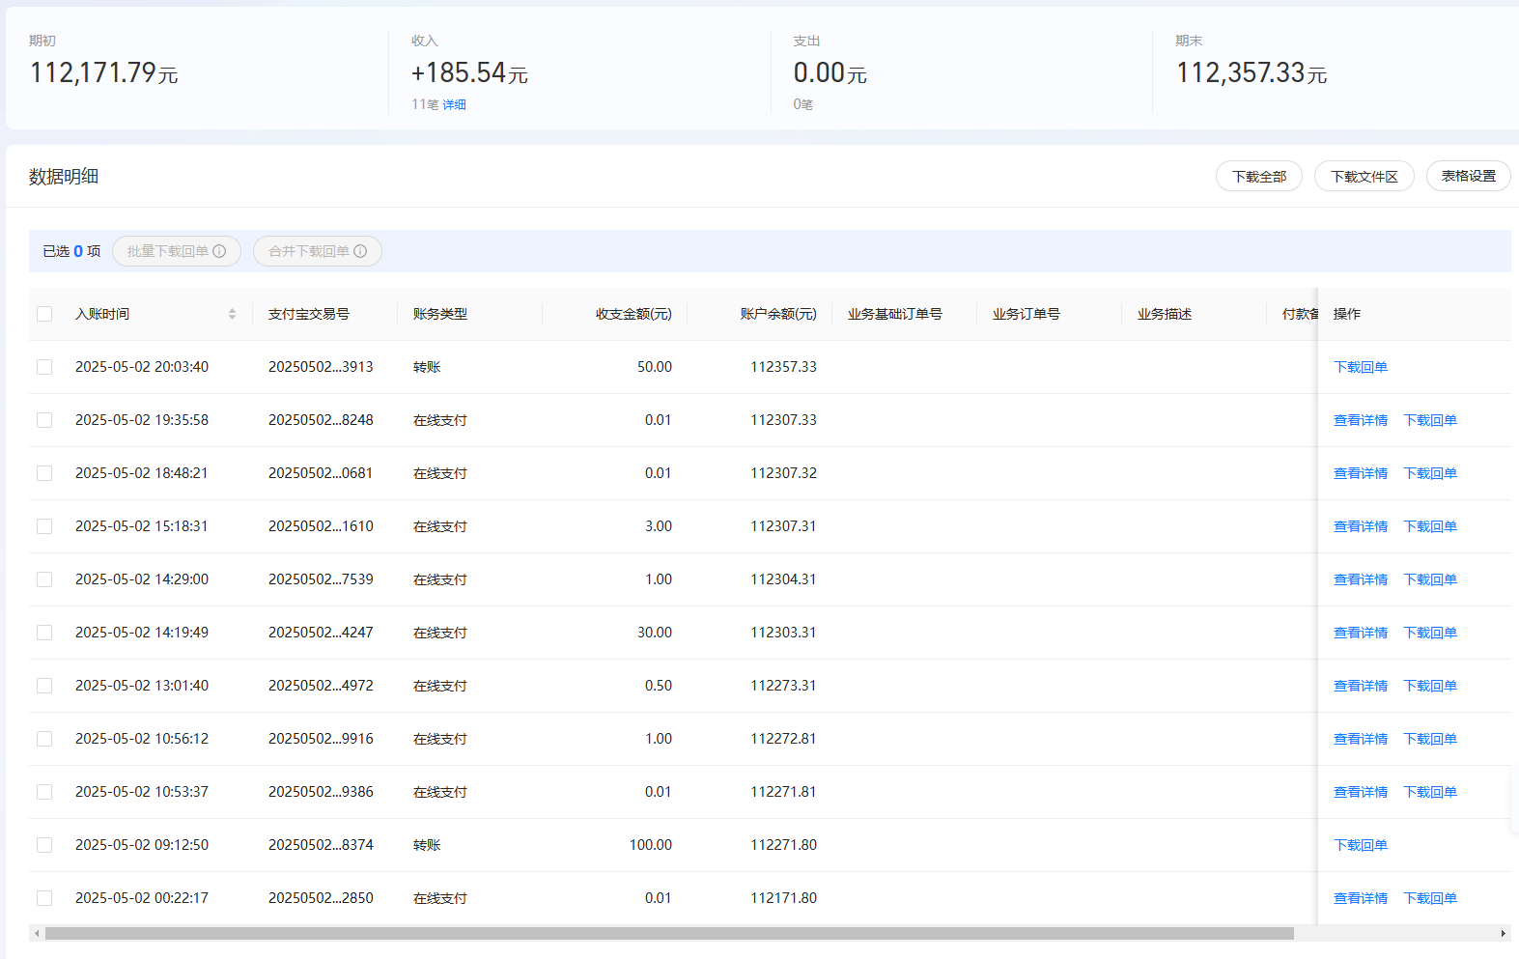Sort the table by the 入账时间 sort arrows
Image resolution: width=1519 pixels, height=959 pixels.
coord(232,314)
